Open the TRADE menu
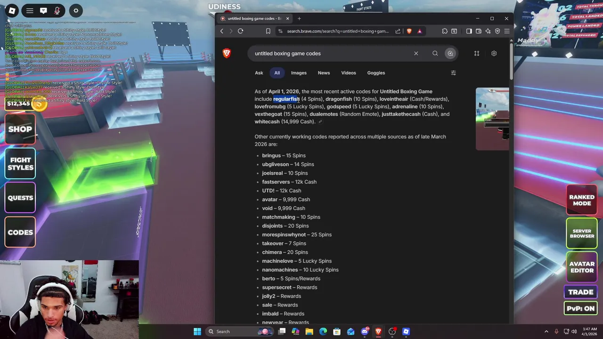The width and height of the screenshot is (603, 339). click(581, 292)
